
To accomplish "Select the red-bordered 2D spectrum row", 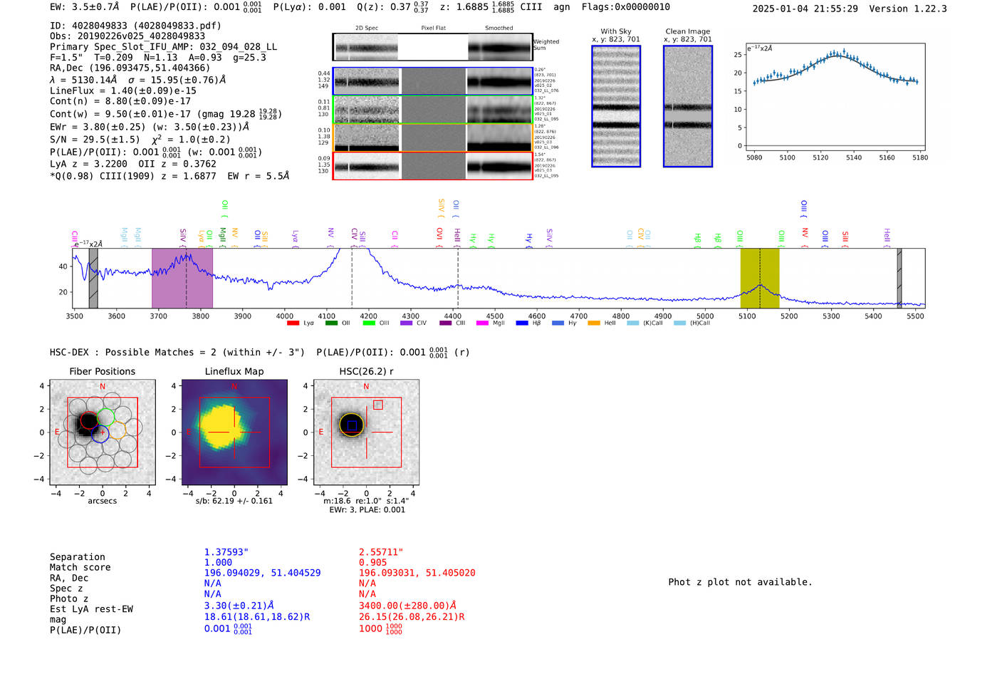I will [x=433, y=166].
